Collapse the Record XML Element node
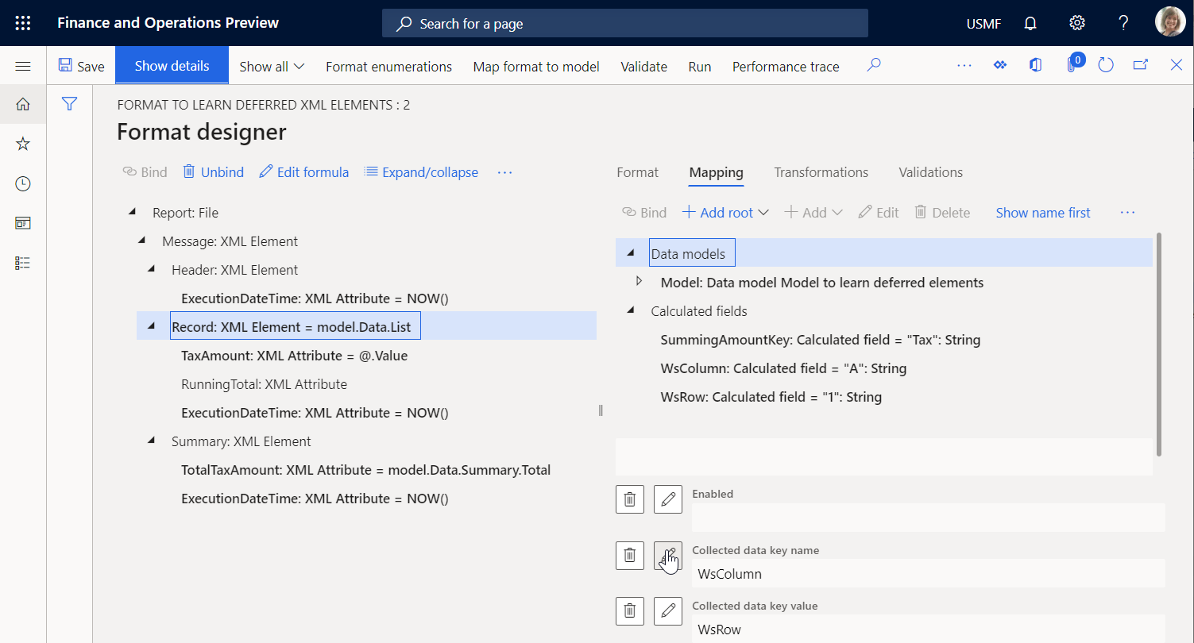The height and width of the screenshot is (643, 1194). click(x=151, y=325)
